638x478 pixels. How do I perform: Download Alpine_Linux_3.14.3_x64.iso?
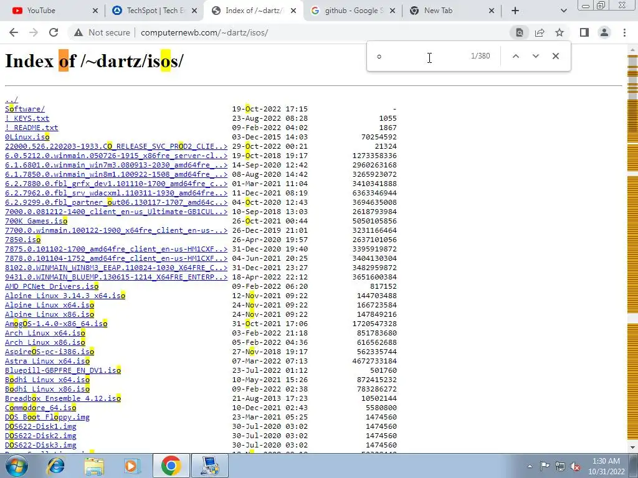tap(65, 296)
